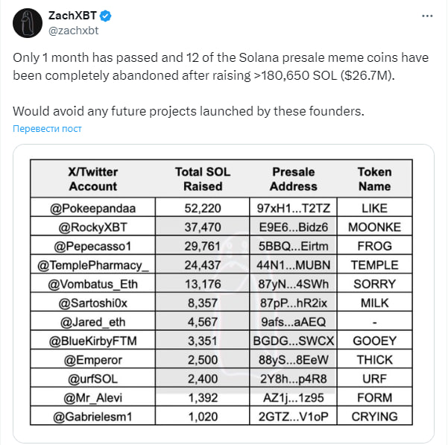
Task: Open the three-dot more options menu
Action: 427,16
